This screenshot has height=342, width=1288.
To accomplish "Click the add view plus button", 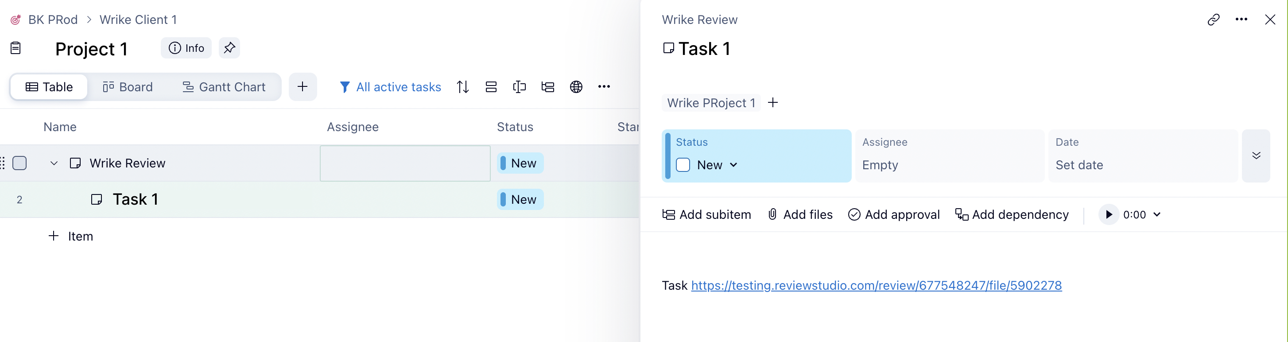I will tap(303, 87).
